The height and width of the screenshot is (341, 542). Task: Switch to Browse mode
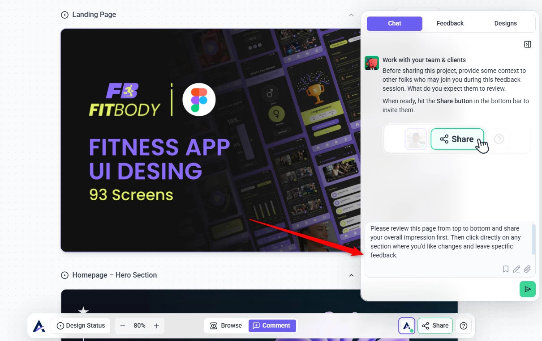click(226, 326)
